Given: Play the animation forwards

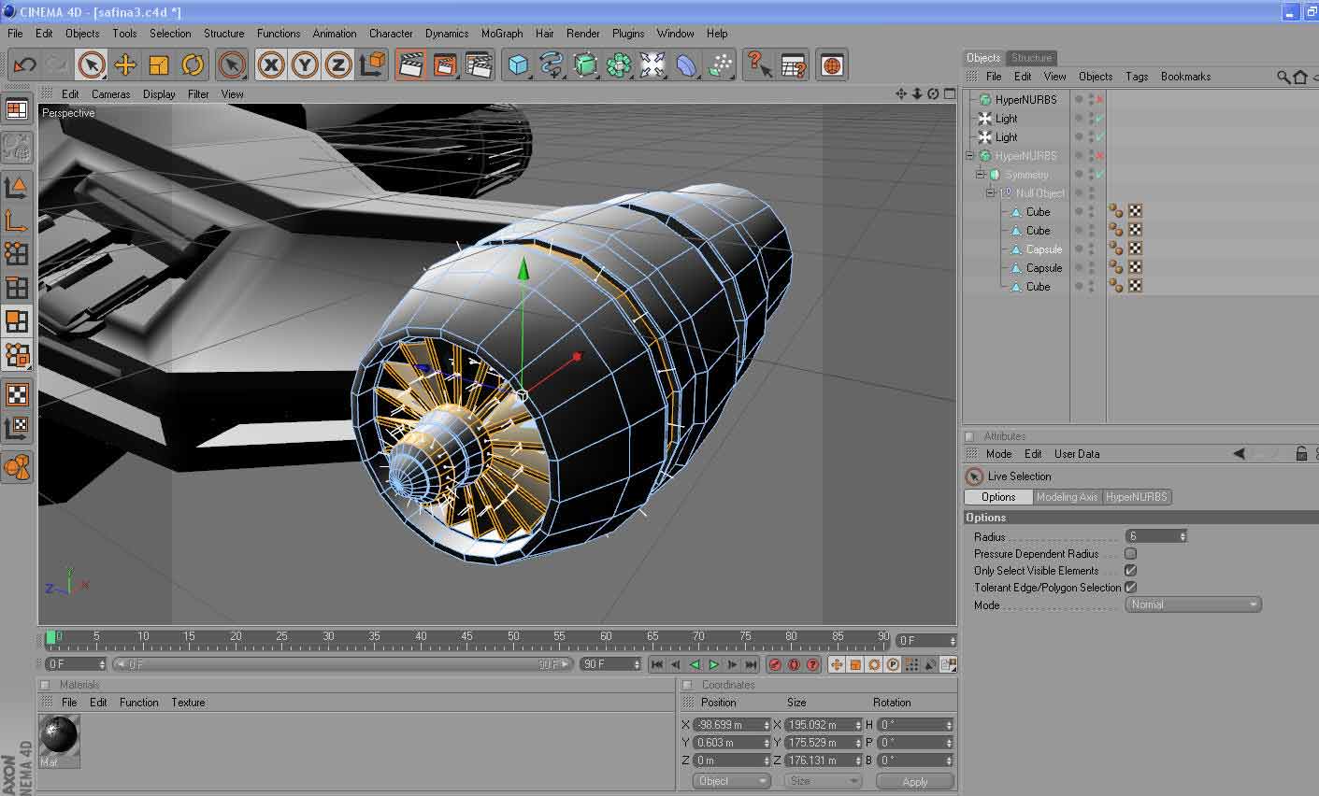Looking at the screenshot, I should [x=713, y=664].
